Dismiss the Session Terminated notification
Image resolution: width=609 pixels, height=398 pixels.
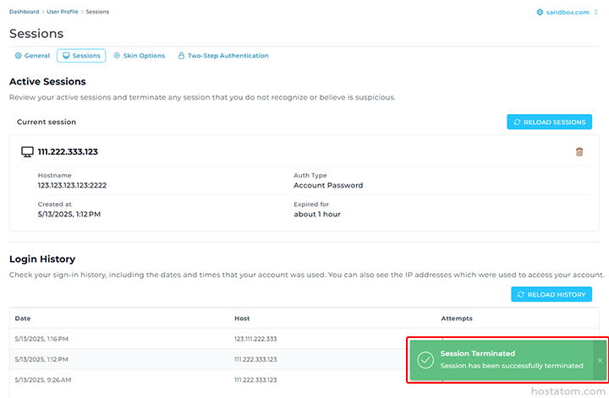[x=600, y=360]
